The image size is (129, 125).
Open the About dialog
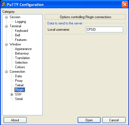15,120
